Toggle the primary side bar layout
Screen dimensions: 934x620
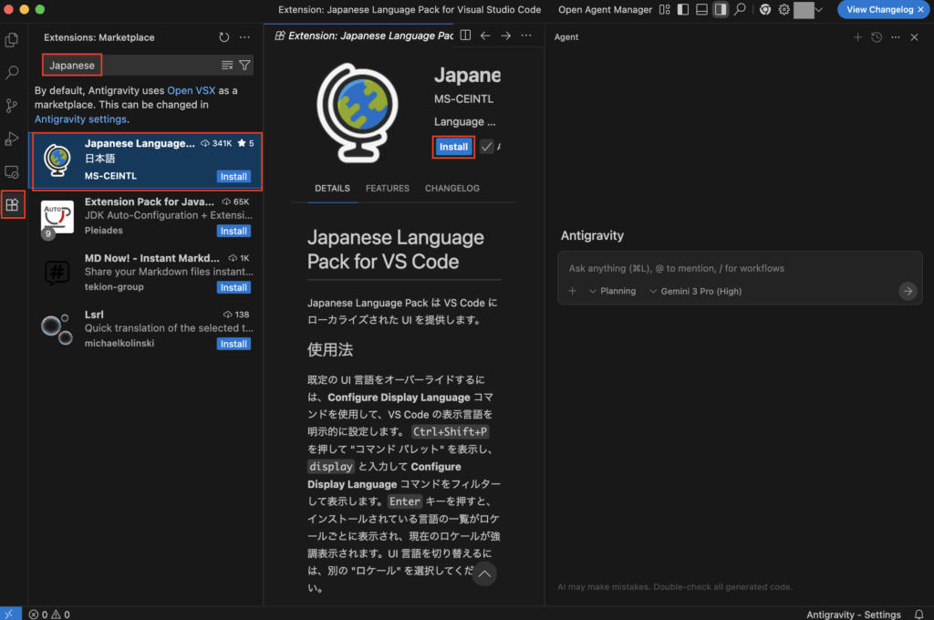coord(683,10)
